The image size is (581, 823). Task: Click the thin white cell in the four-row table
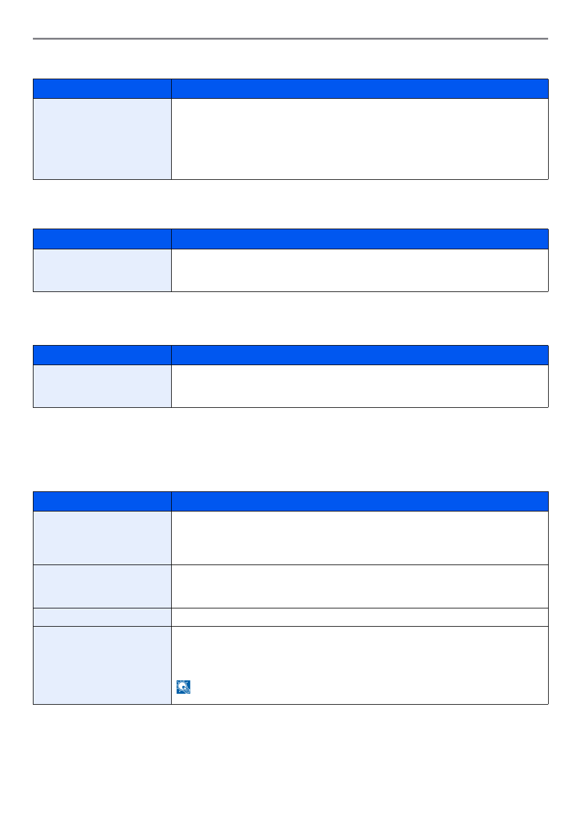click(359, 617)
